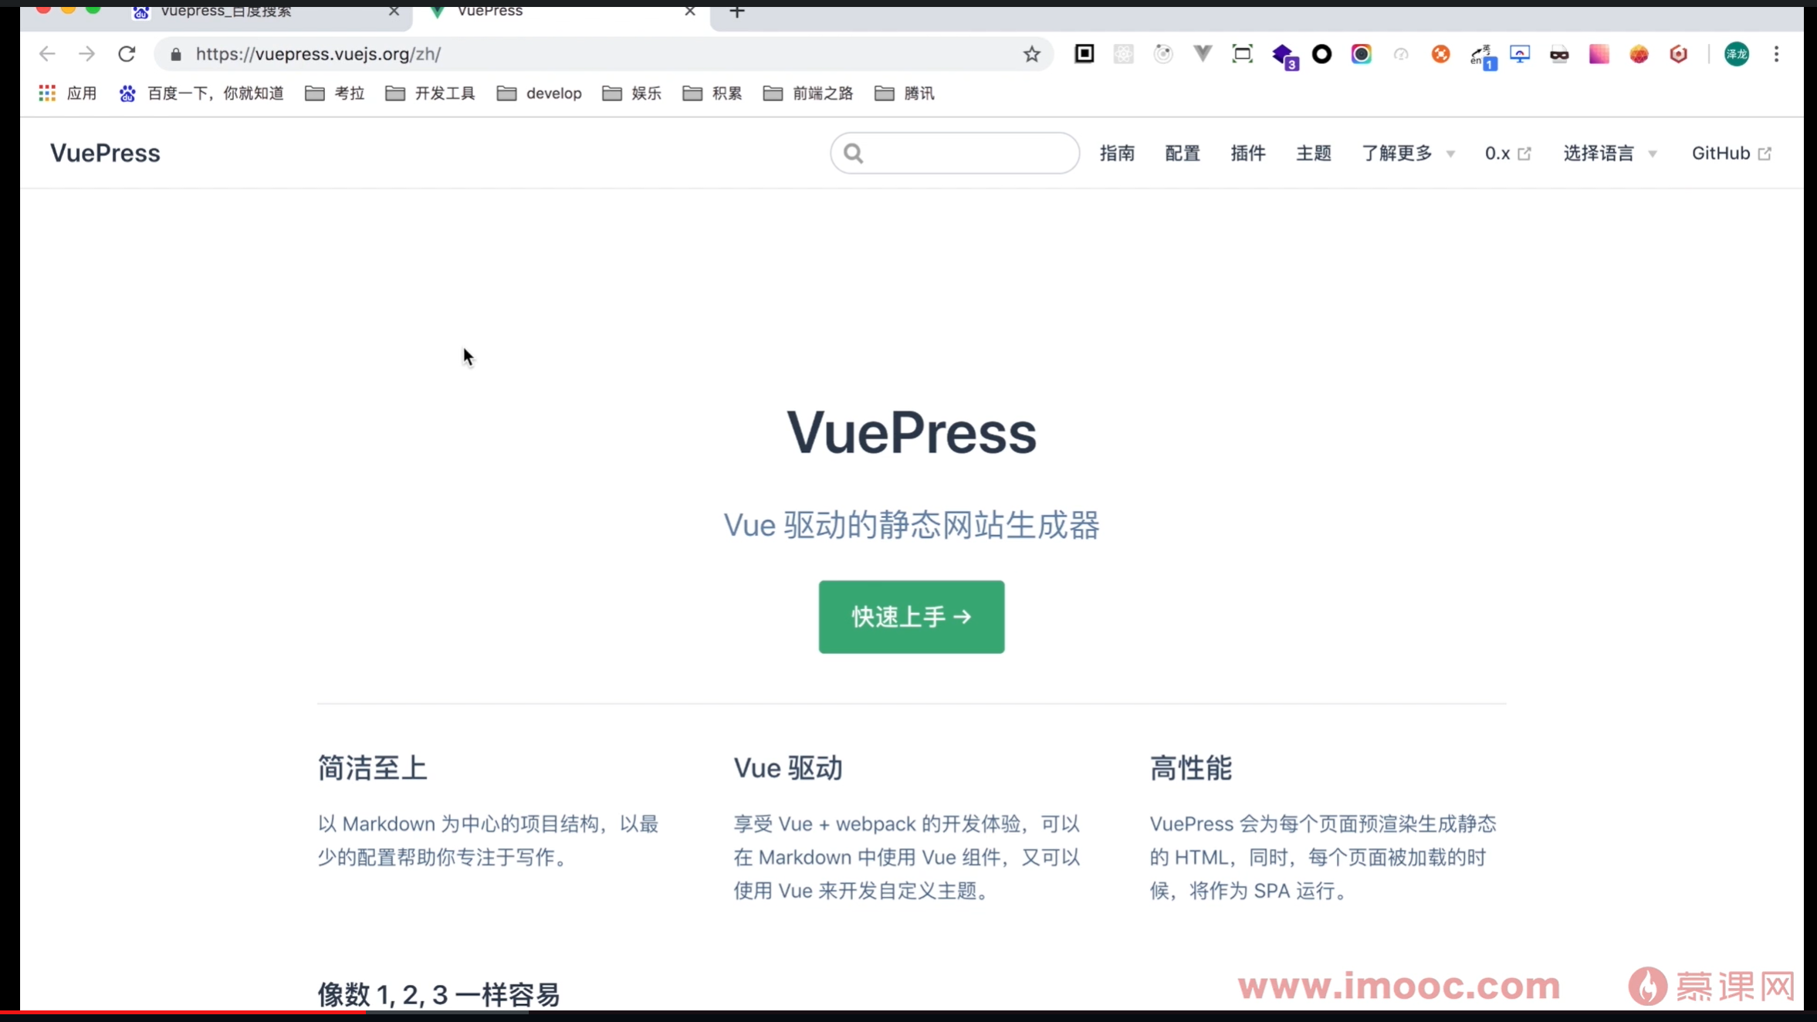Bookmark the page with the star icon
The height and width of the screenshot is (1022, 1817).
coord(1033,53)
